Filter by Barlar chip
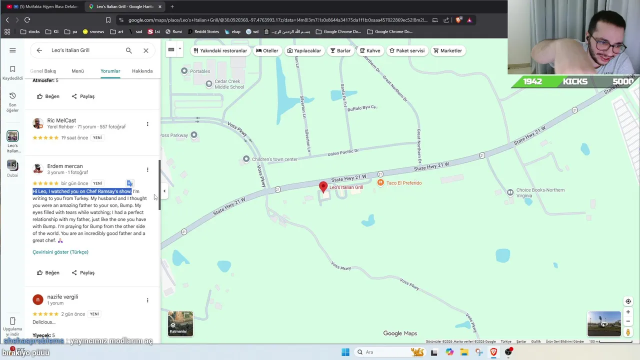Image resolution: width=640 pixels, height=360 pixels. coord(340,50)
